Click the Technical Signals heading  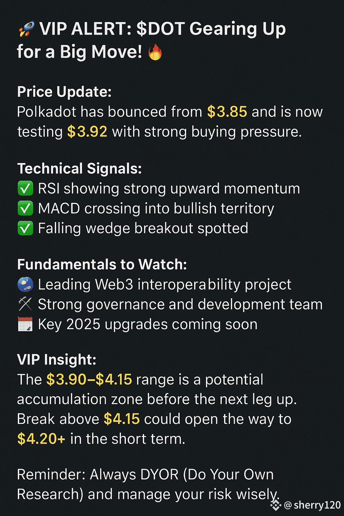coord(80,169)
